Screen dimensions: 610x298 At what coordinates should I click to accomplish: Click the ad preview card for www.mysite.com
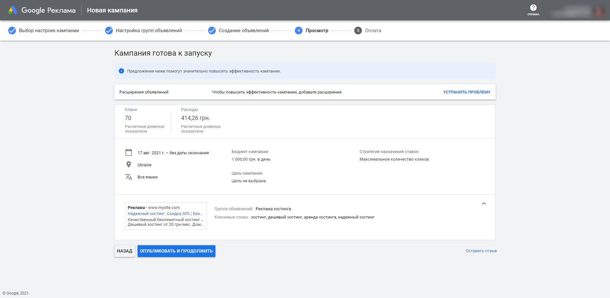166,216
